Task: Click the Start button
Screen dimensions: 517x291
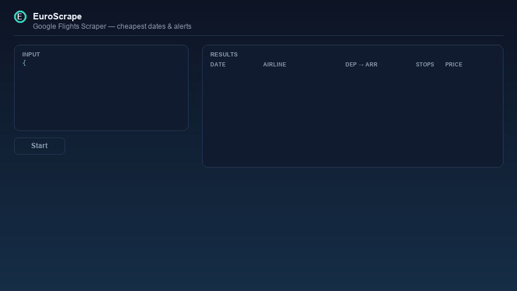Action: click(39, 146)
